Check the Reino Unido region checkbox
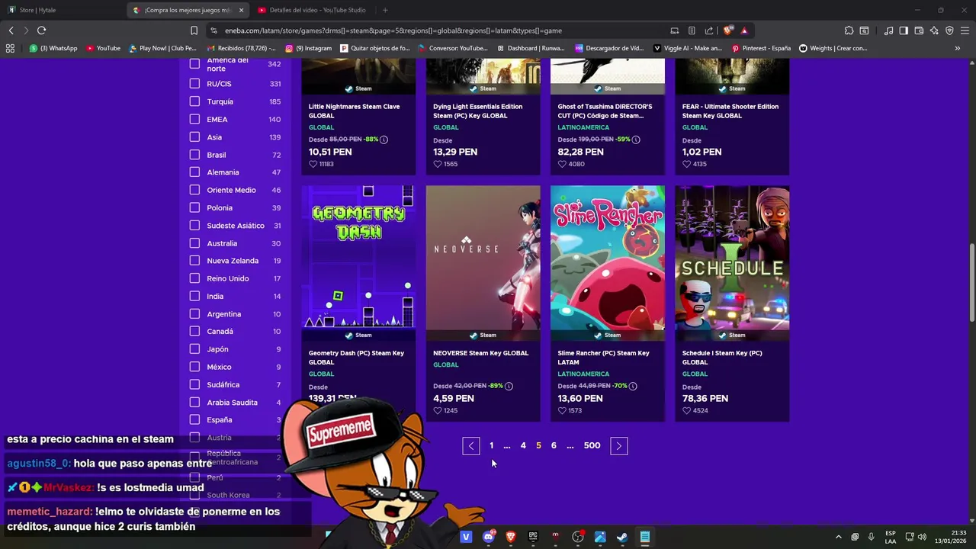Viewport: 976px width, 549px height. [x=194, y=278]
